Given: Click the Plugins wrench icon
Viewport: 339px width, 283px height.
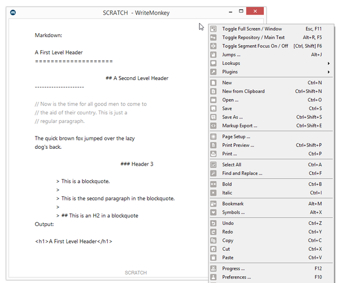Looking at the screenshot, I should [x=214, y=72].
